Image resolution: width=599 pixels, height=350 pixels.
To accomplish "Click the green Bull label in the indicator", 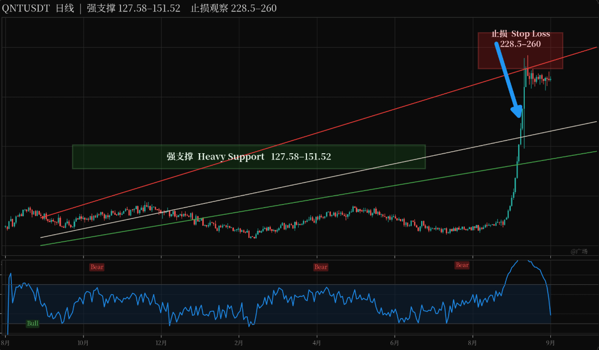I will pos(33,323).
